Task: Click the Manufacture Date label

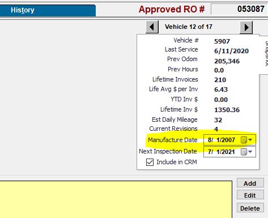Action: [x=173, y=140]
